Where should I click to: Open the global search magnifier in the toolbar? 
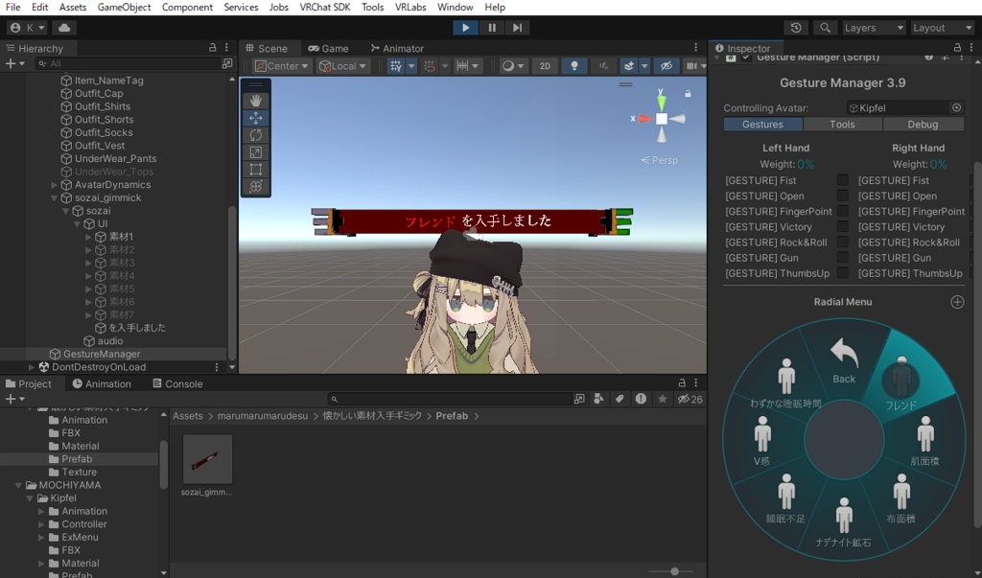825,28
